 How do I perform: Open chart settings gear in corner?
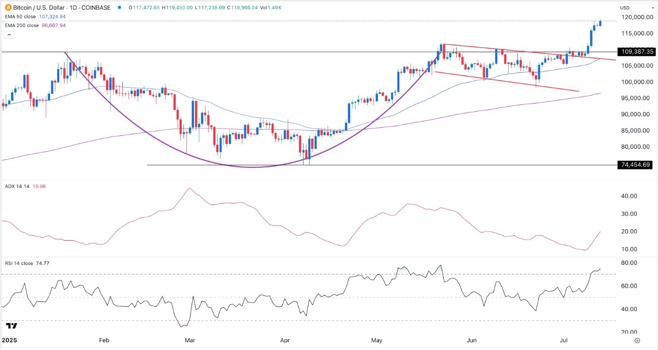point(637,340)
